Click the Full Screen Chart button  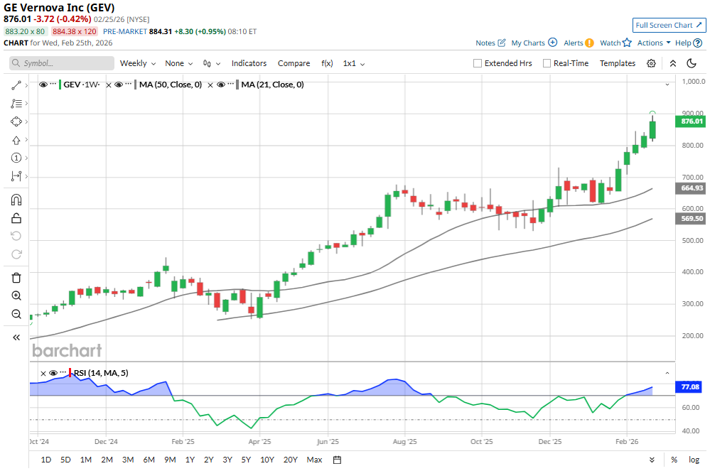669,26
